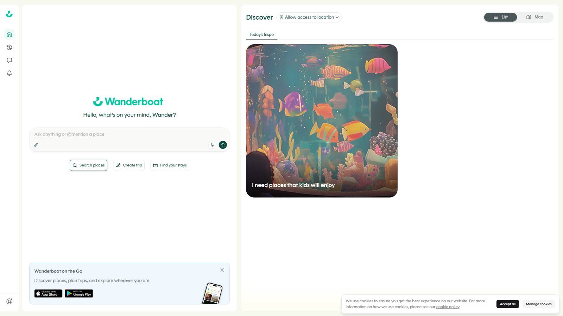The image size is (563, 316).
Task: Switch Discover to Map view
Action: [535, 17]
